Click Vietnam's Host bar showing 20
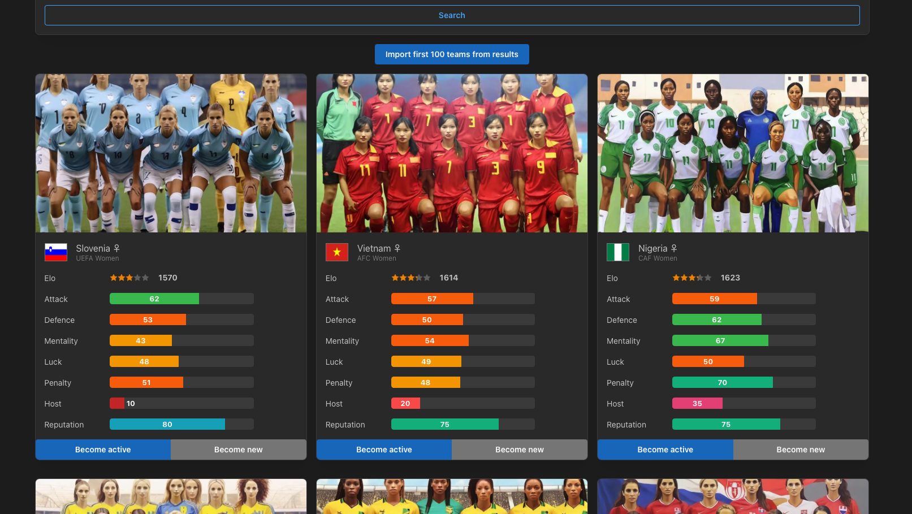 [463, 403]
